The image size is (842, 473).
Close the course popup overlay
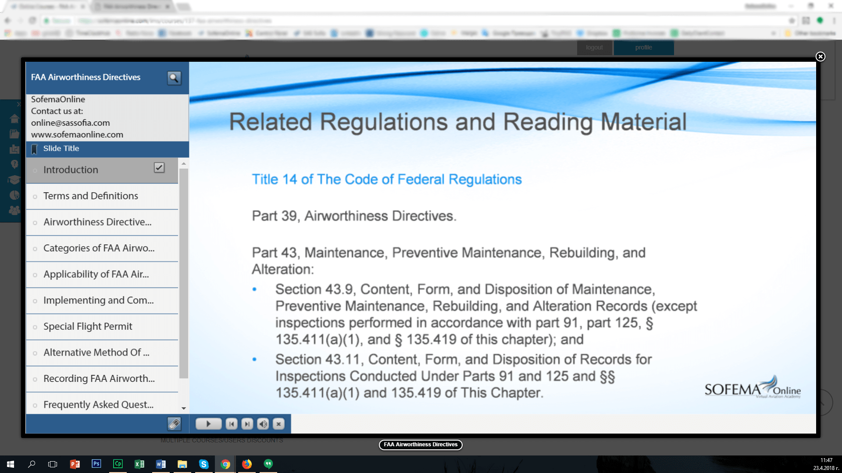pyautogui.click(x=820, y=56)
